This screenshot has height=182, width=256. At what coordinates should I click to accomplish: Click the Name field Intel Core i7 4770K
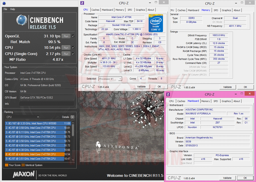pos(121,17)
